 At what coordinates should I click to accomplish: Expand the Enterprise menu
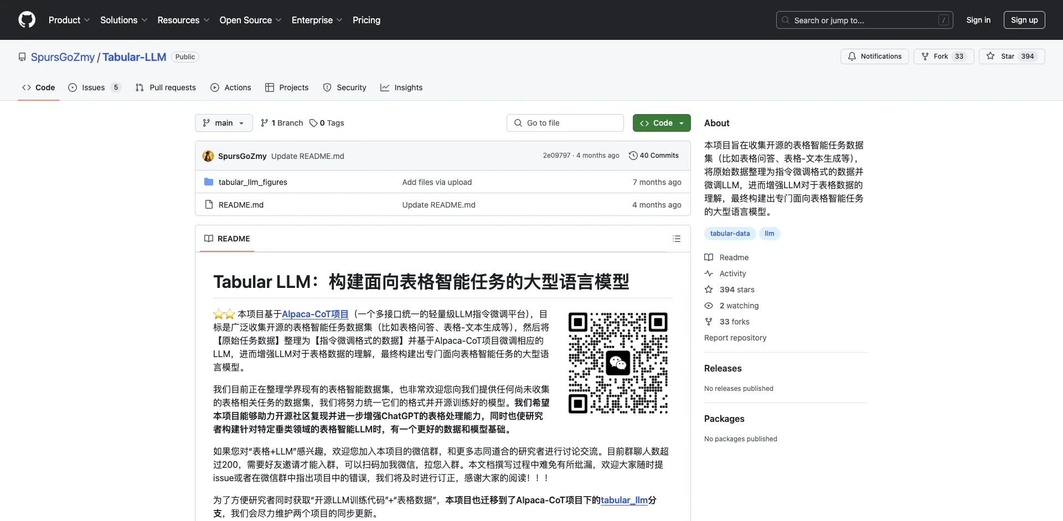[317, 20]
